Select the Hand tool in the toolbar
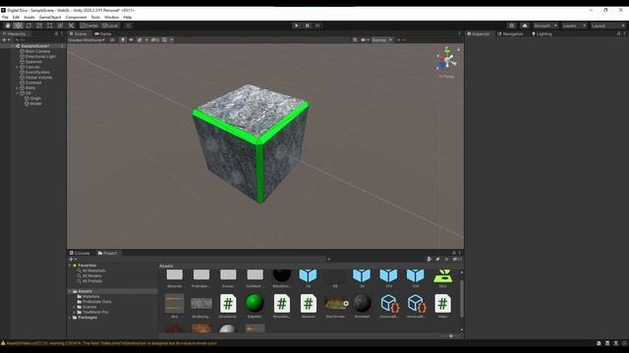Screen dimensions: 629x353 pos(8,25)
